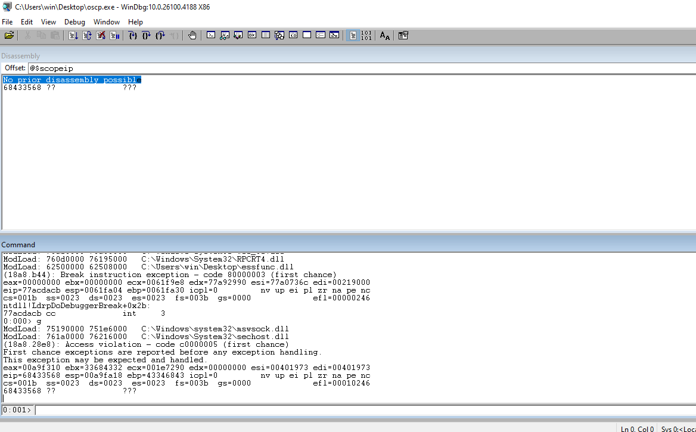This screenshot has width=696, height=432.
Task: Select the highlighted 'No prior disassembly possible' line
Action: click(72, 80)
